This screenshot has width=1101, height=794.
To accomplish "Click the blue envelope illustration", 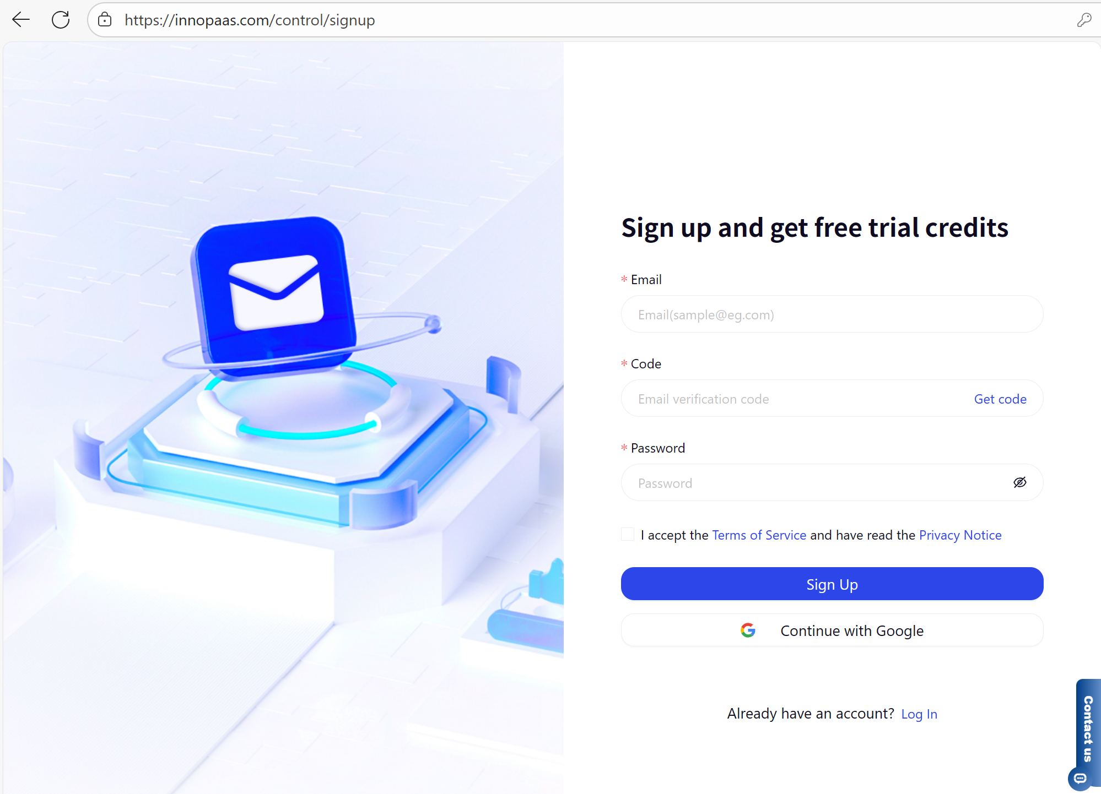I will [274, 292].
